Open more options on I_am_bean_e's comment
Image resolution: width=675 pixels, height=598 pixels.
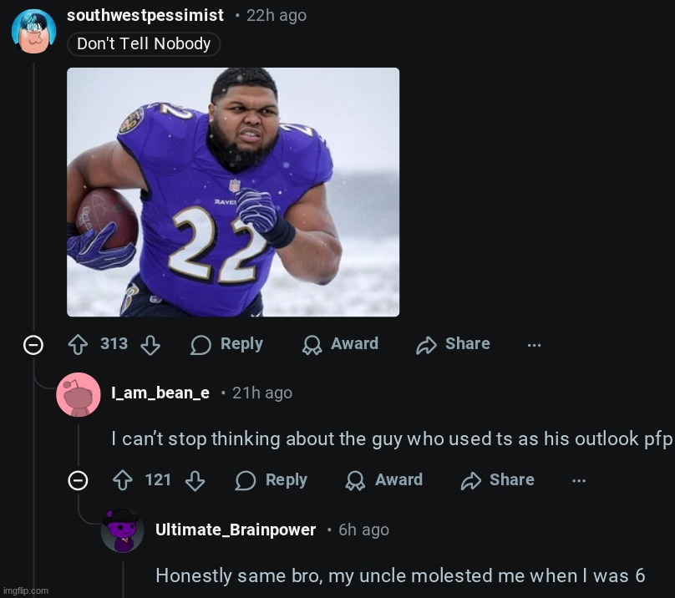pos(579,480)
